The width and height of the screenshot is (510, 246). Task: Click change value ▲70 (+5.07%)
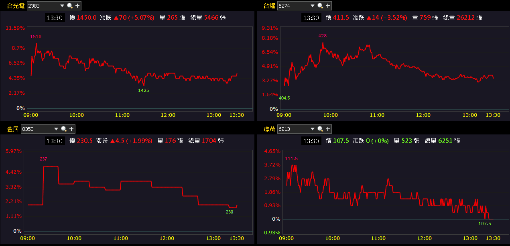[x=134, y=18]
